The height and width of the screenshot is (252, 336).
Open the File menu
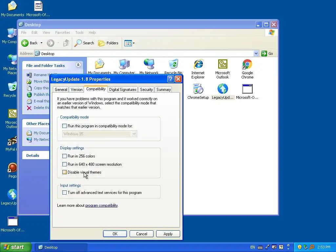[24, 32]
